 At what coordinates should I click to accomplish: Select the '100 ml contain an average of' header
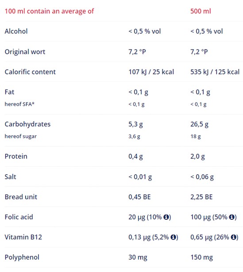point(49,11)
